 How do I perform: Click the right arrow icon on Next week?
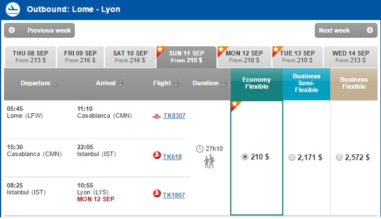coord(370,30)
